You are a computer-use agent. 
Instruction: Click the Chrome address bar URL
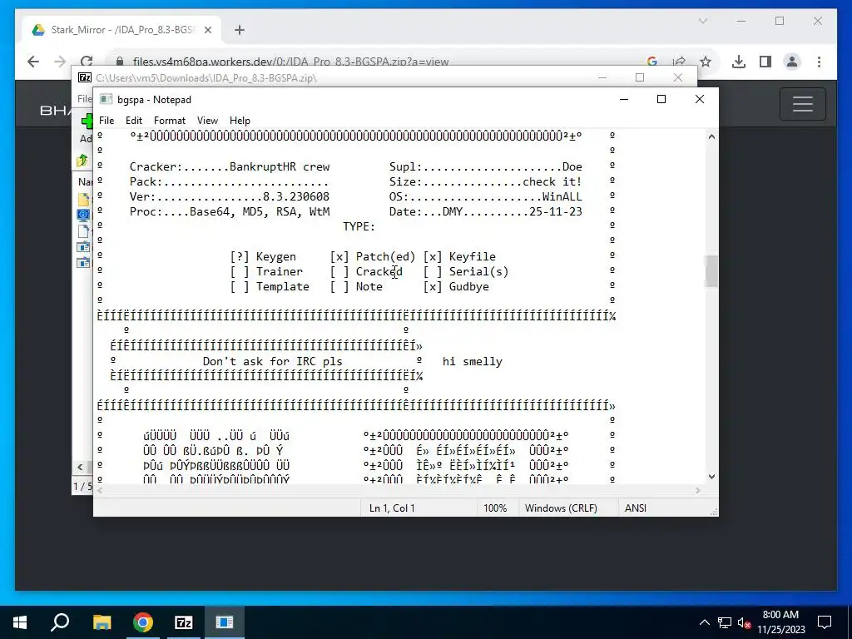(290, 62)
